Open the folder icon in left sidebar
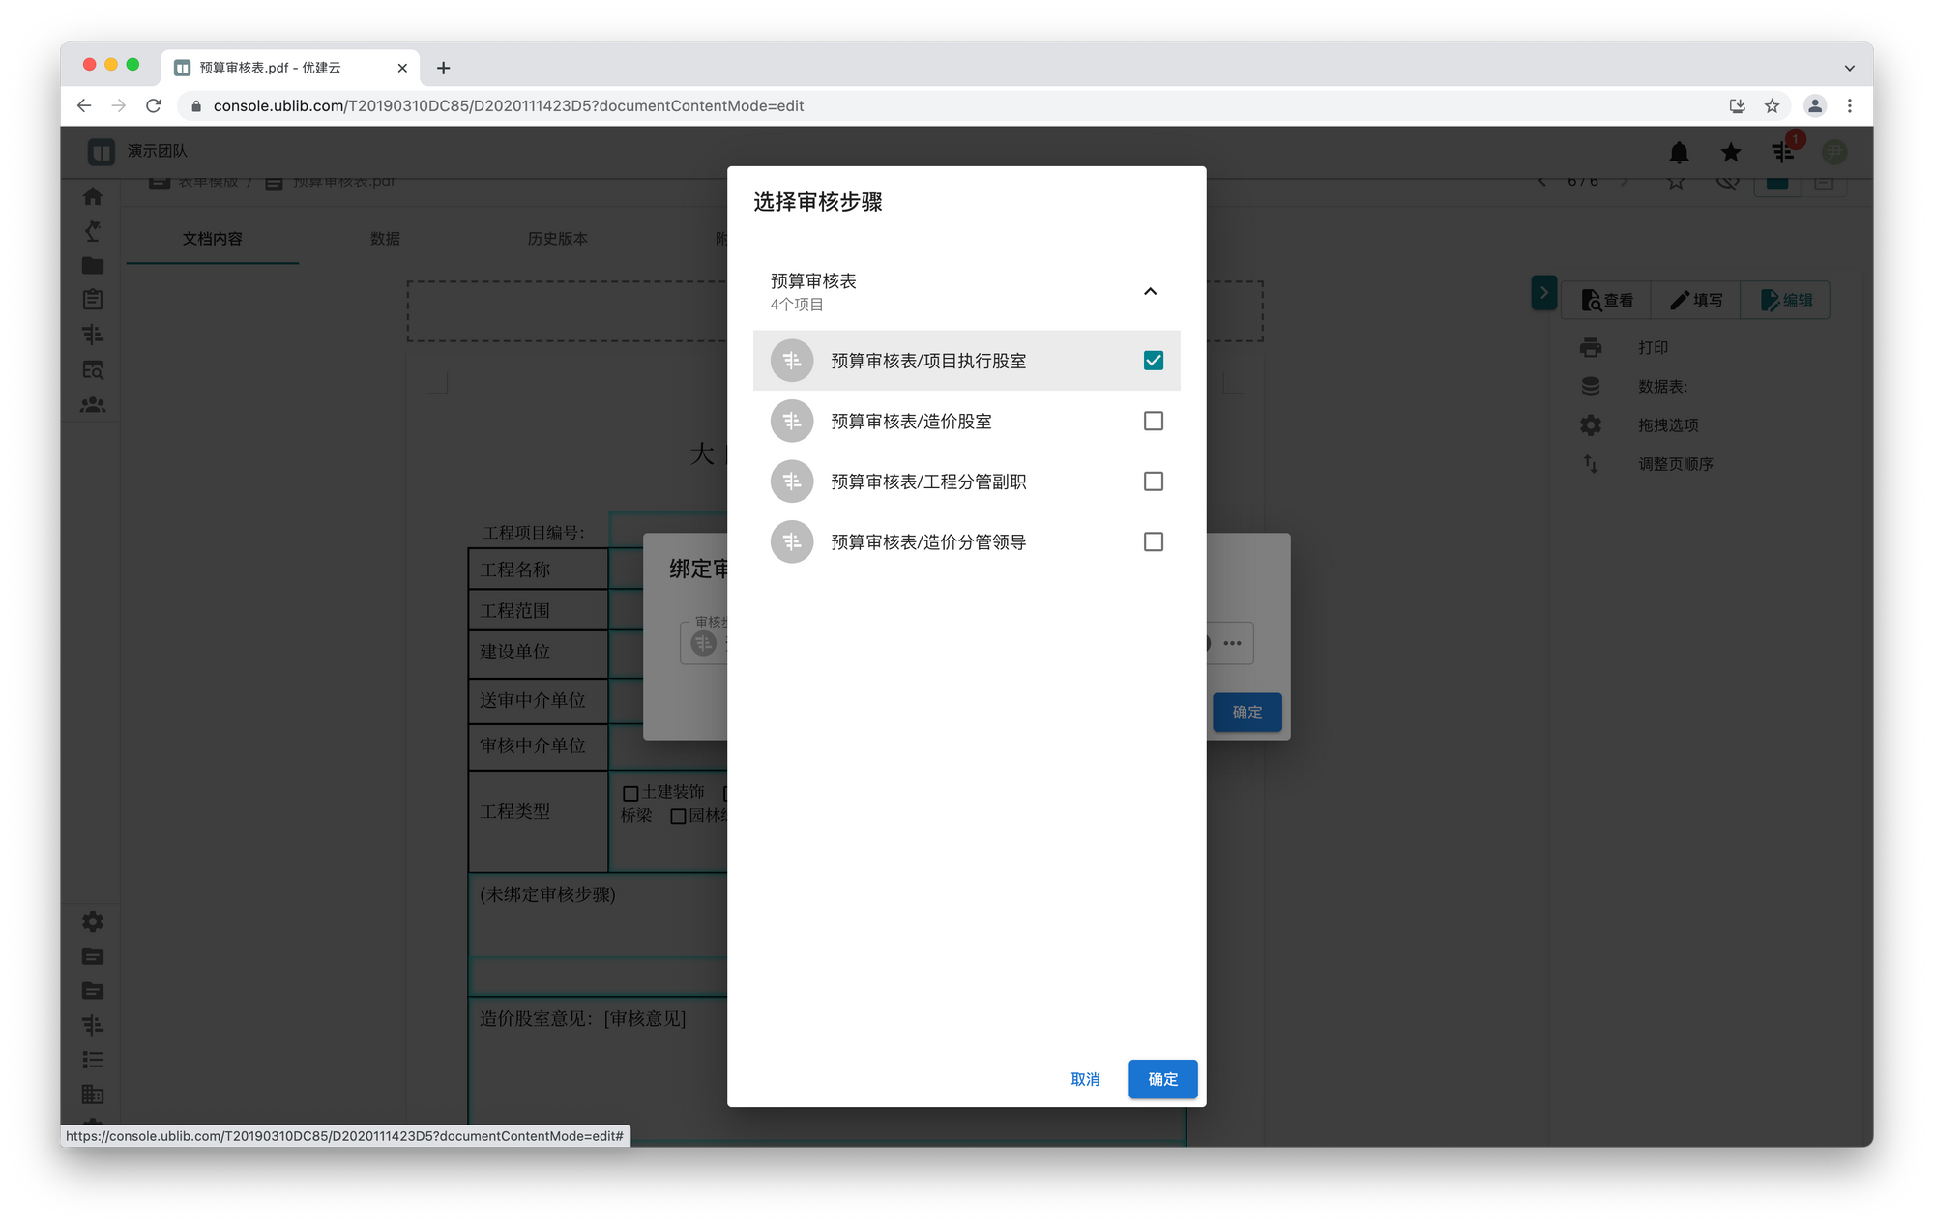This screenshot has width=1934, height=1227. (x=93, y=265)
